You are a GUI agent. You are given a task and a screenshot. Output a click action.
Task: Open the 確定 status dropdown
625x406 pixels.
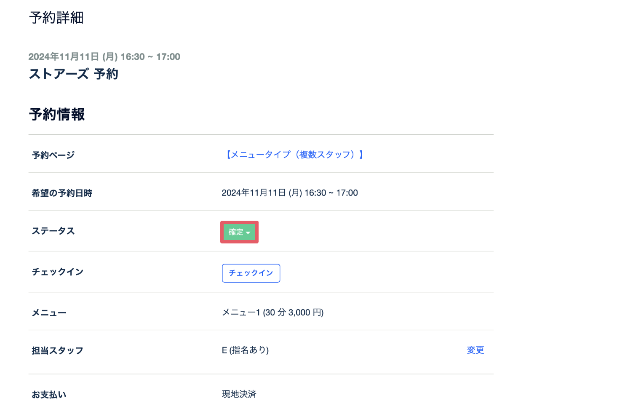coord(239,232)
